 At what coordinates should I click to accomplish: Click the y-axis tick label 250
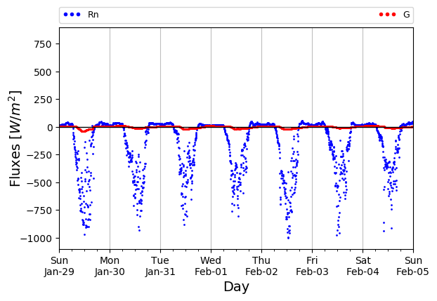click(x=43, y=100)
